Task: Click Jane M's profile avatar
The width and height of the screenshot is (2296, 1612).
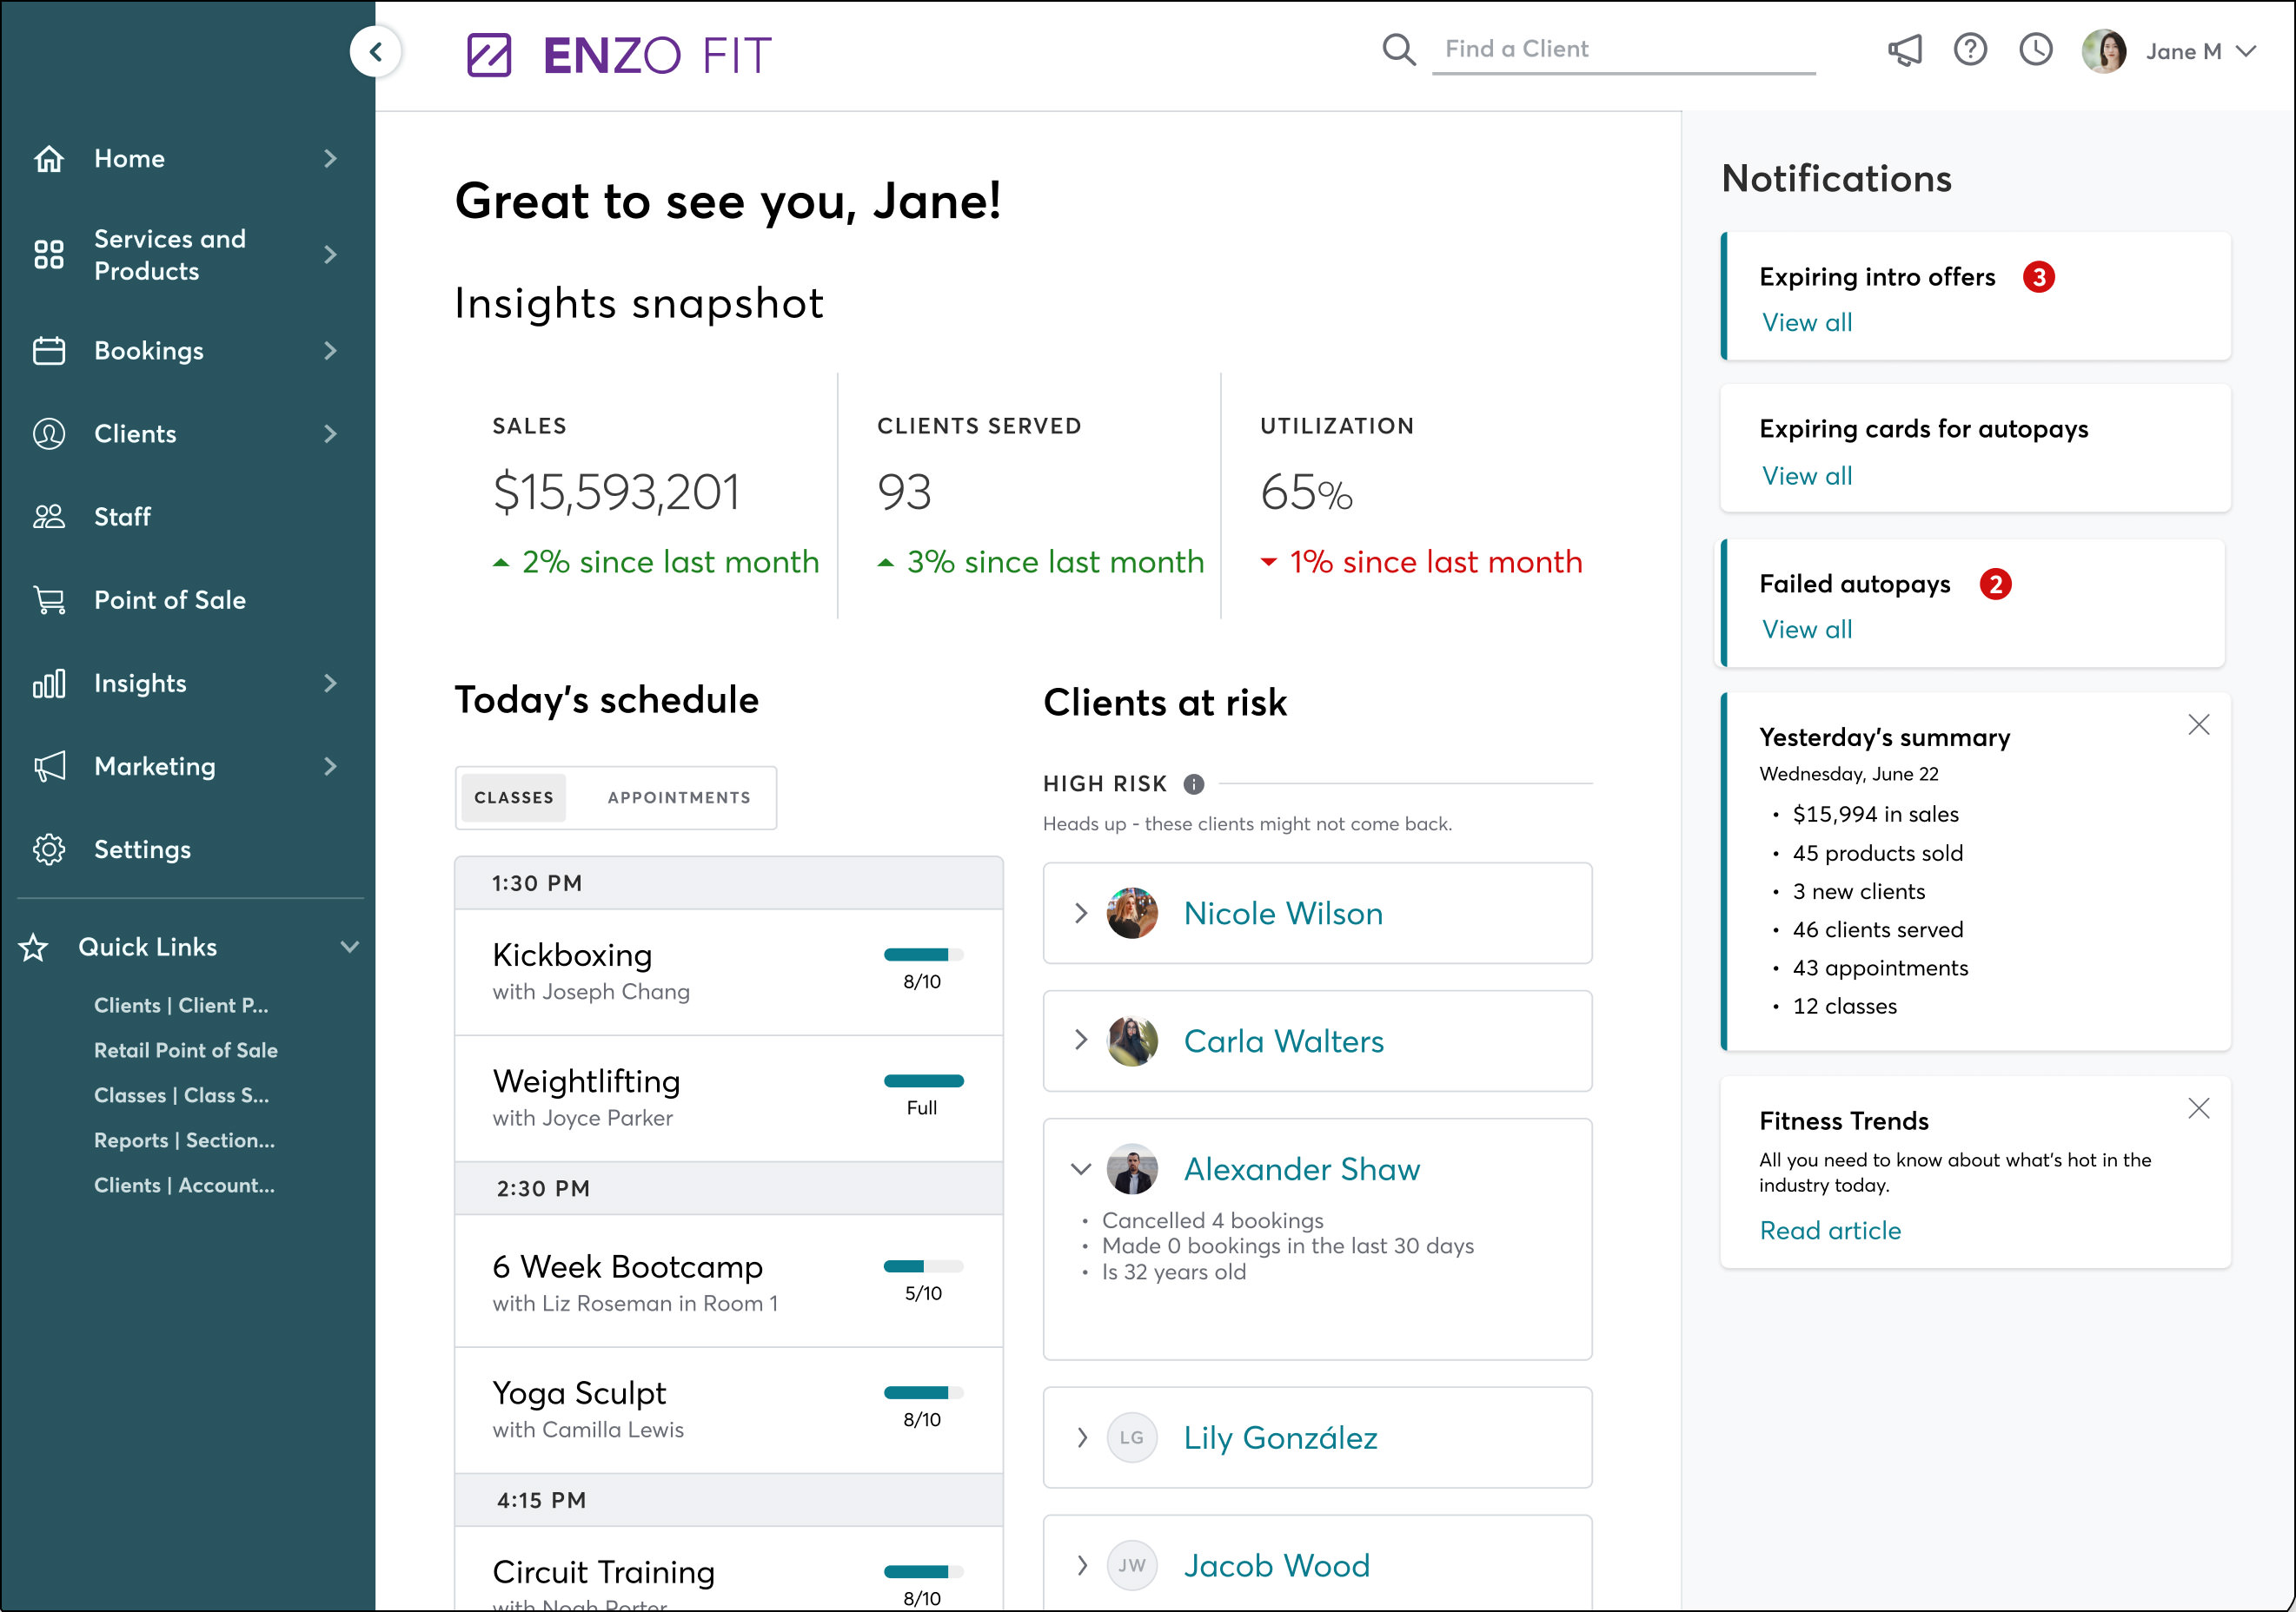Action: (x=2104, y=51)
